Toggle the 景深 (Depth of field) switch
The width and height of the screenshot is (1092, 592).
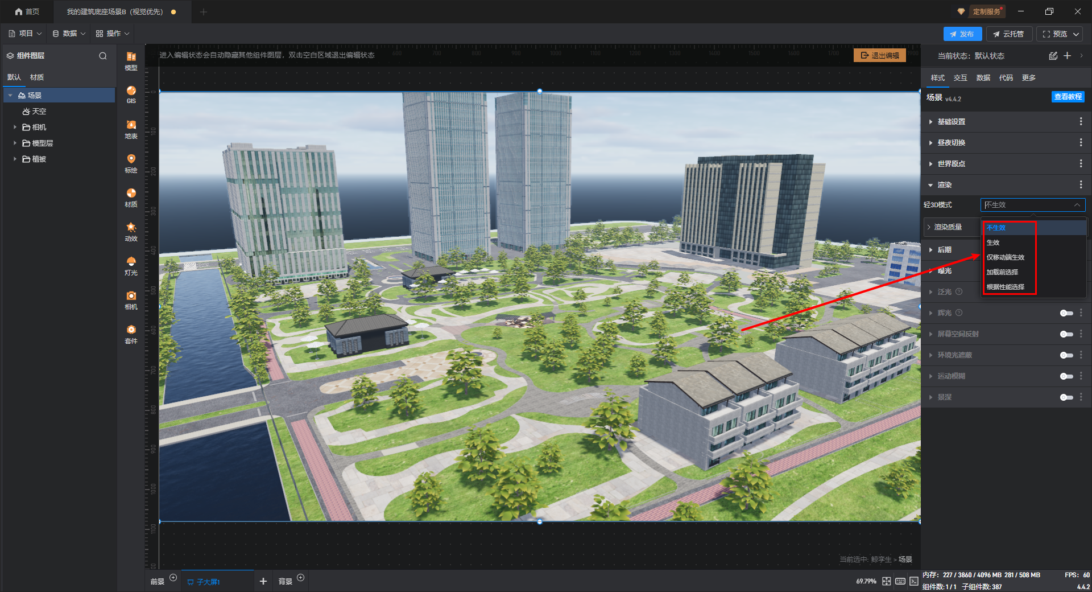click(x=1066, y=397)
